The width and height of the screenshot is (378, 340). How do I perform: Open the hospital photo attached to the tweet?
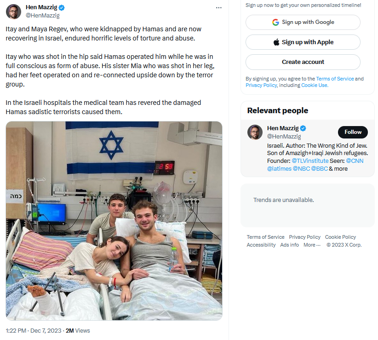(x=114, y=221)
